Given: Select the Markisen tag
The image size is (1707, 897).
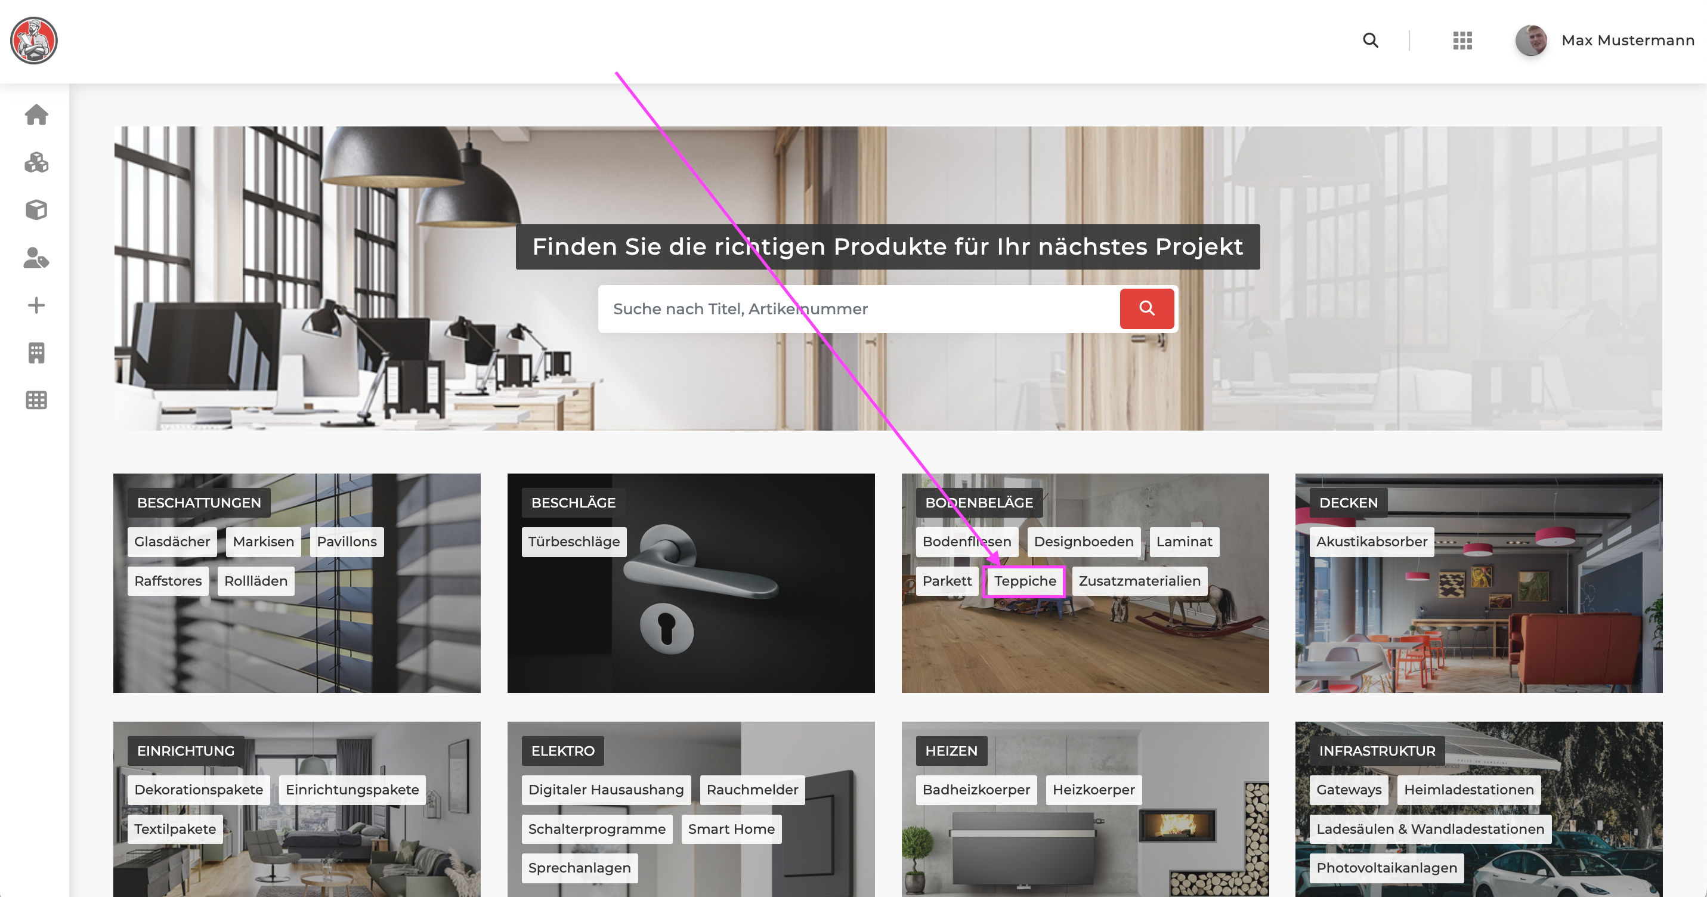Looking at the screenshot, I should coord(263,542).
